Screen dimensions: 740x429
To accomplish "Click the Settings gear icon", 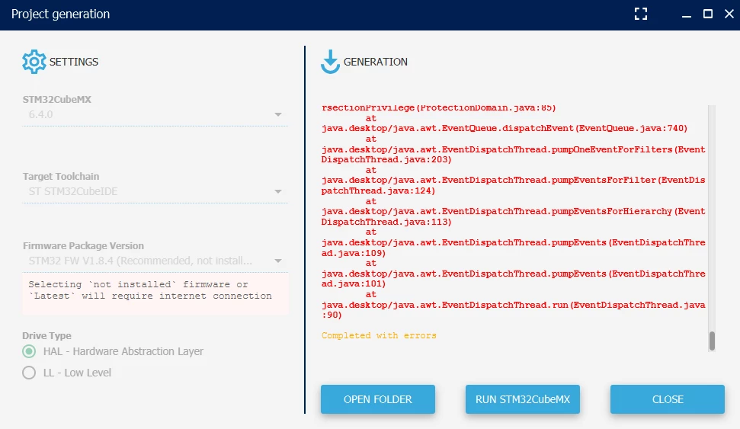I will [x=34, y=62].
